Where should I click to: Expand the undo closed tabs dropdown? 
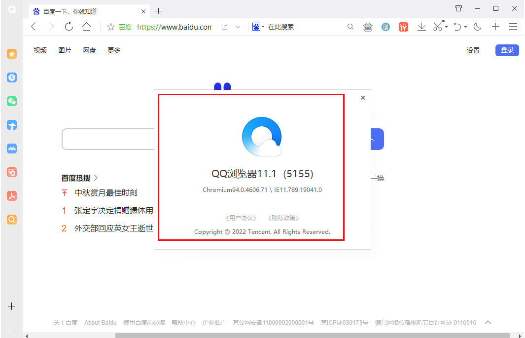466,27
